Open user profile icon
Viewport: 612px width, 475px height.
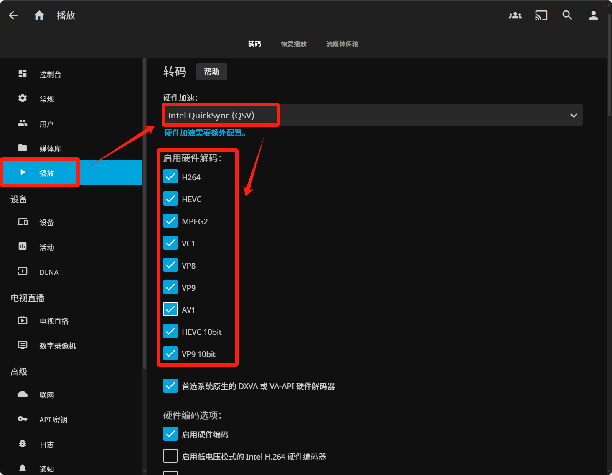click(593, 15)
